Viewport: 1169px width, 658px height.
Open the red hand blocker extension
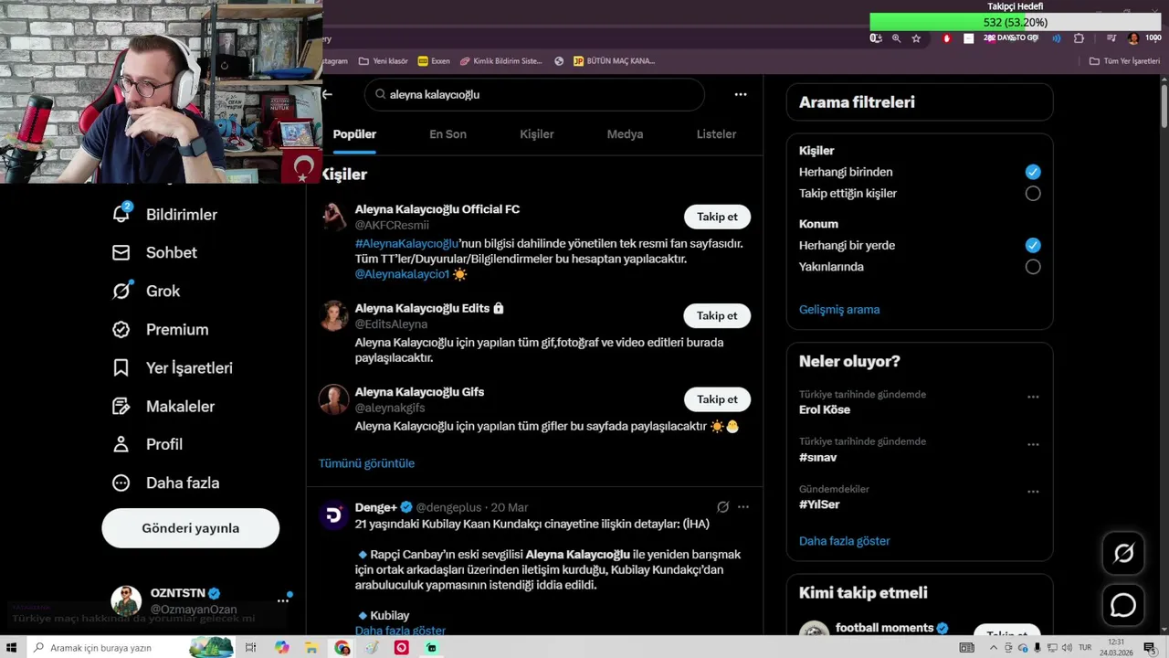coord(947,38)
